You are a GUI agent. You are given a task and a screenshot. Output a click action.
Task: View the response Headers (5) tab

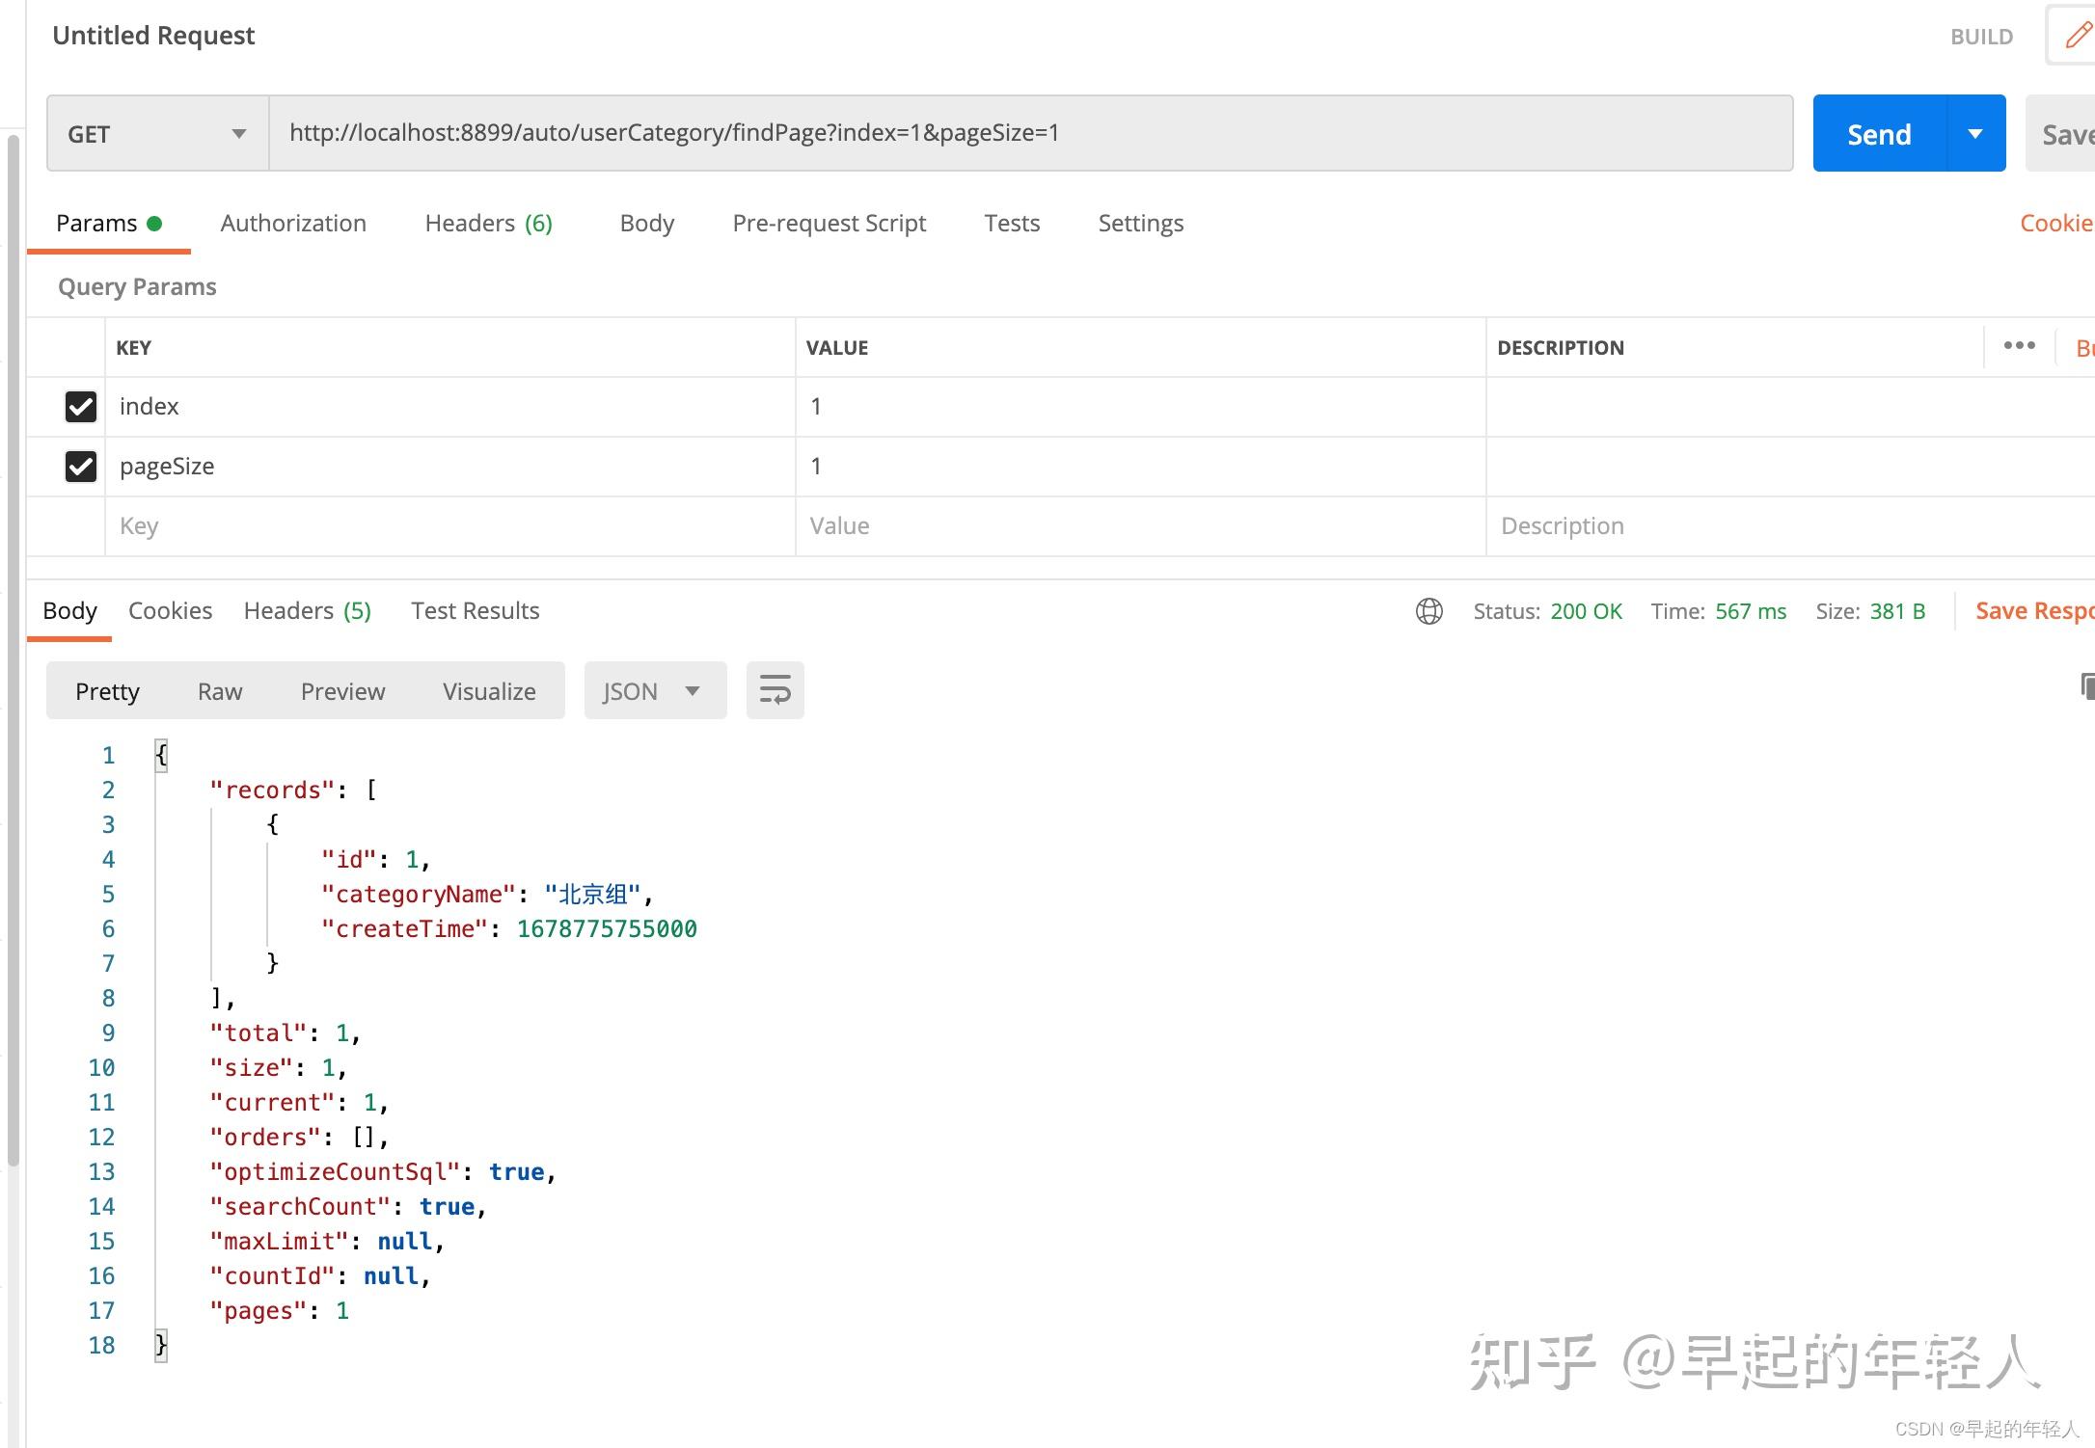307,611
